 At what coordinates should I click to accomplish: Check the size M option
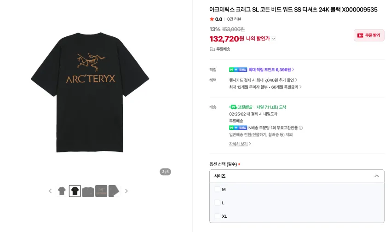click(x=218, y=189)
